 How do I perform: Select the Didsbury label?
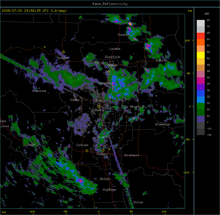point(98,110)
